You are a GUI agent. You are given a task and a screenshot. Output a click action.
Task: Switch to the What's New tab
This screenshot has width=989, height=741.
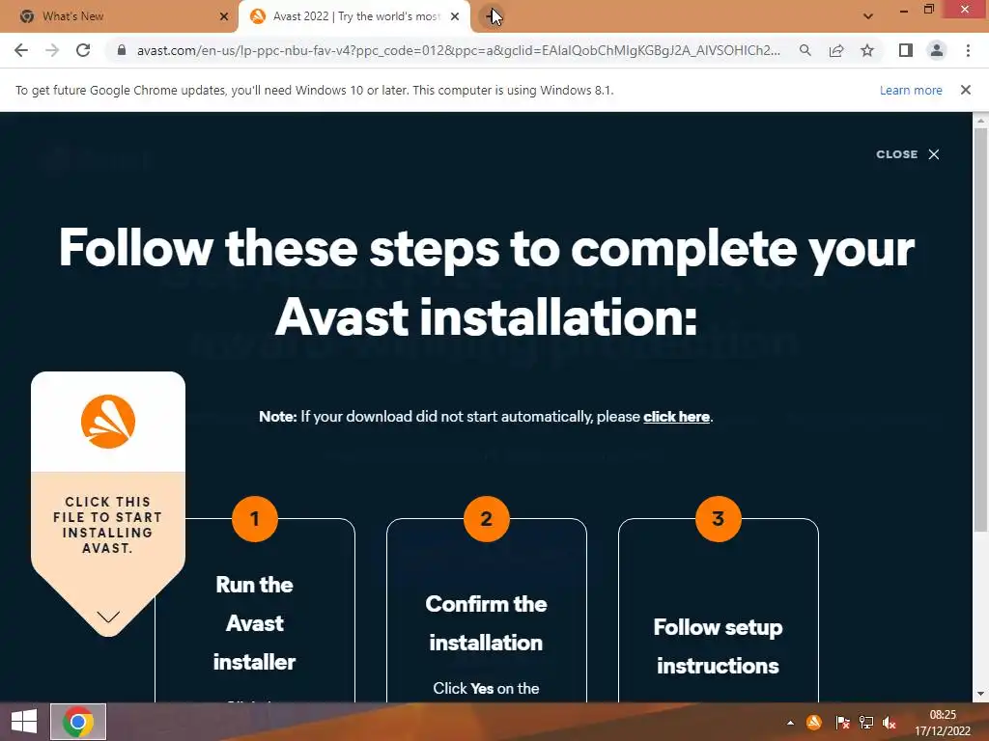(119, 16)
